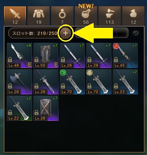Switch to the pouch bag tab
This screenshot has height=155, width=147.
click(133, 16)
